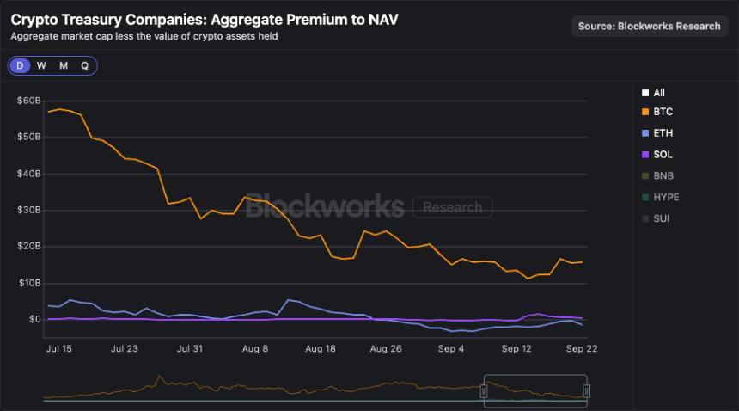The height and width of the screenshot is (411, 739).
Task: Enable the SUI series in legend
Action: pos(662,218)
